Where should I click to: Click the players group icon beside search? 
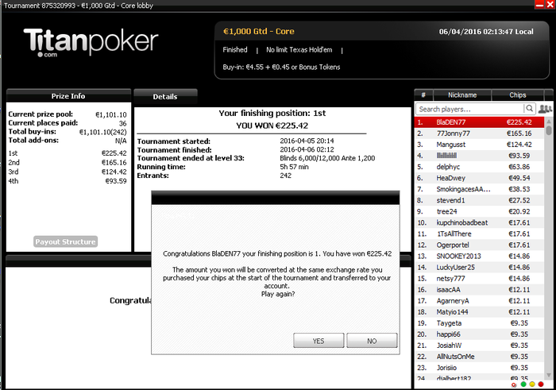click(545, 109)
